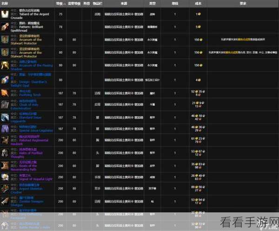Sort by the 名称 name column header
279x231 pixels.
pyautogui.click(x=5, y=3)
